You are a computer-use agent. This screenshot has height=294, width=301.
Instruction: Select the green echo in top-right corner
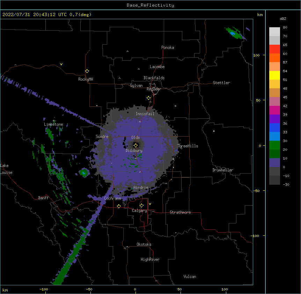pyautogui.click(x=234, y=34)
